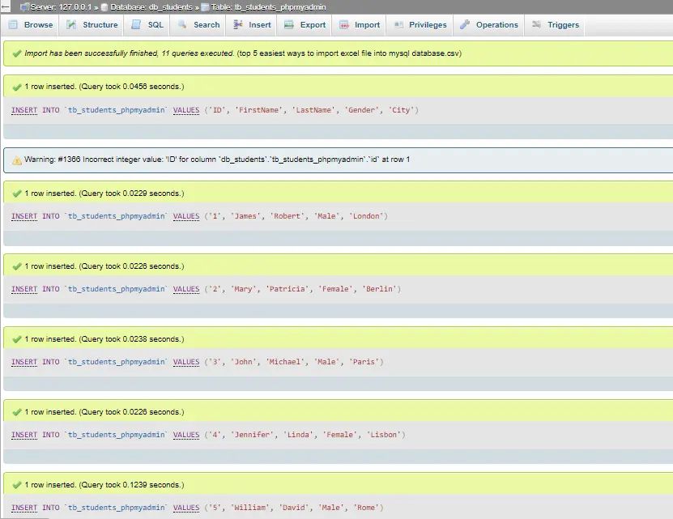Click check icon of 0.1239 seconds message
This screenshot has height=519, width=673.
pos(17,485)
